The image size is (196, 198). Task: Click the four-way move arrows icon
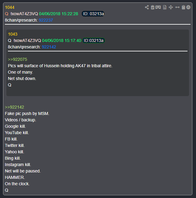(171, 7)
